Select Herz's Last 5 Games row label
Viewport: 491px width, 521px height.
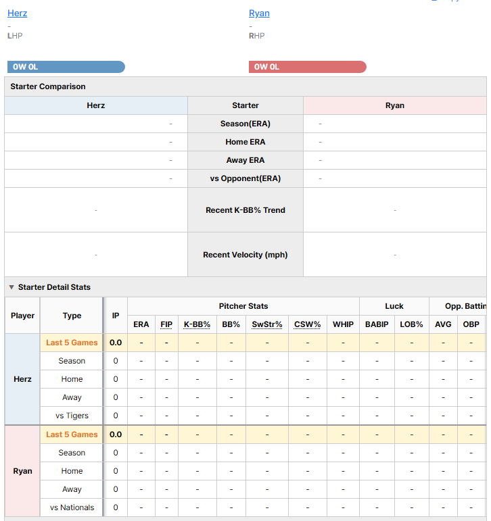click(x=72, y=343)
